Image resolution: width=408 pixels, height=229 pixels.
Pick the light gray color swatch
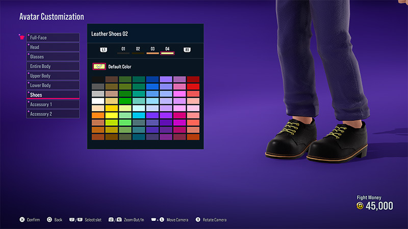click(98, 94)
